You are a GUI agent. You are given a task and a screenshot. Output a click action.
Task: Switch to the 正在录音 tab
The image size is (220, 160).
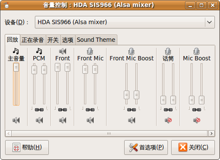pos(33,40)
